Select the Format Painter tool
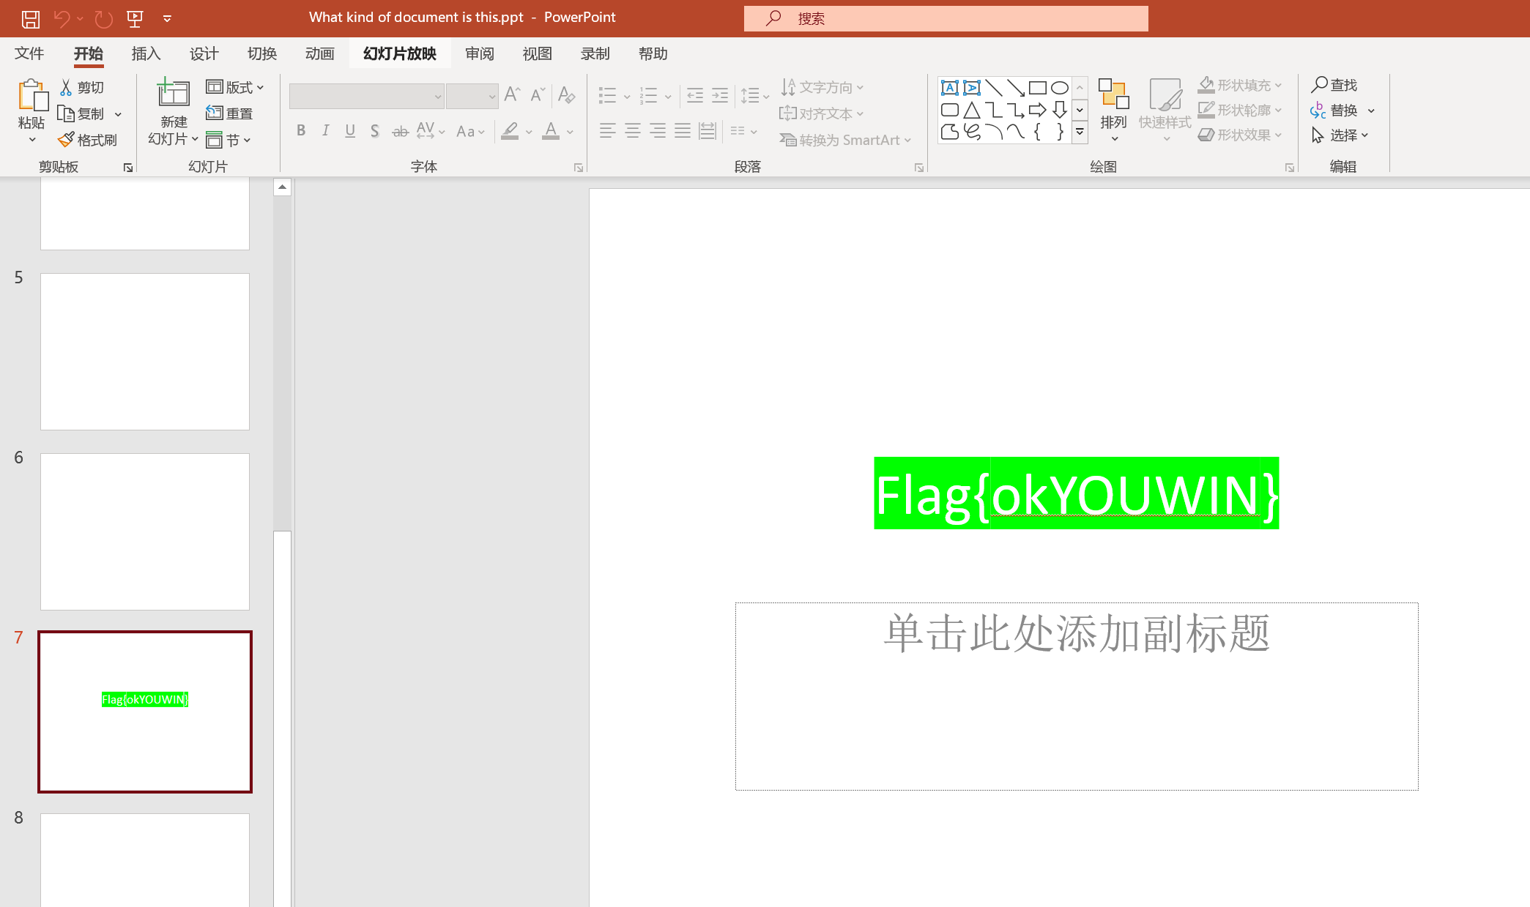Screen dimensions: 1530x907 click(88, 140)
